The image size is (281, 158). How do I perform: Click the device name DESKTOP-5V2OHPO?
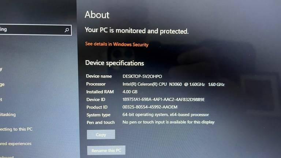point(142,76)
